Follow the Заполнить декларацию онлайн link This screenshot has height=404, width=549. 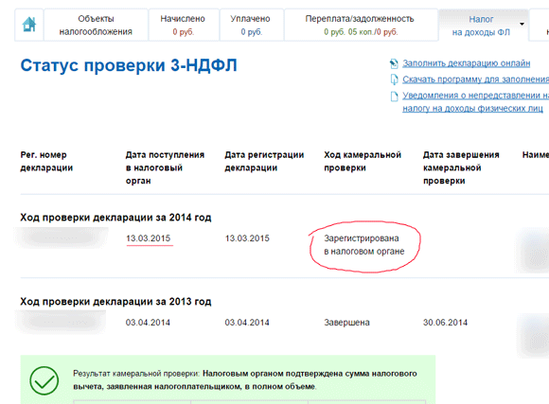466,63
